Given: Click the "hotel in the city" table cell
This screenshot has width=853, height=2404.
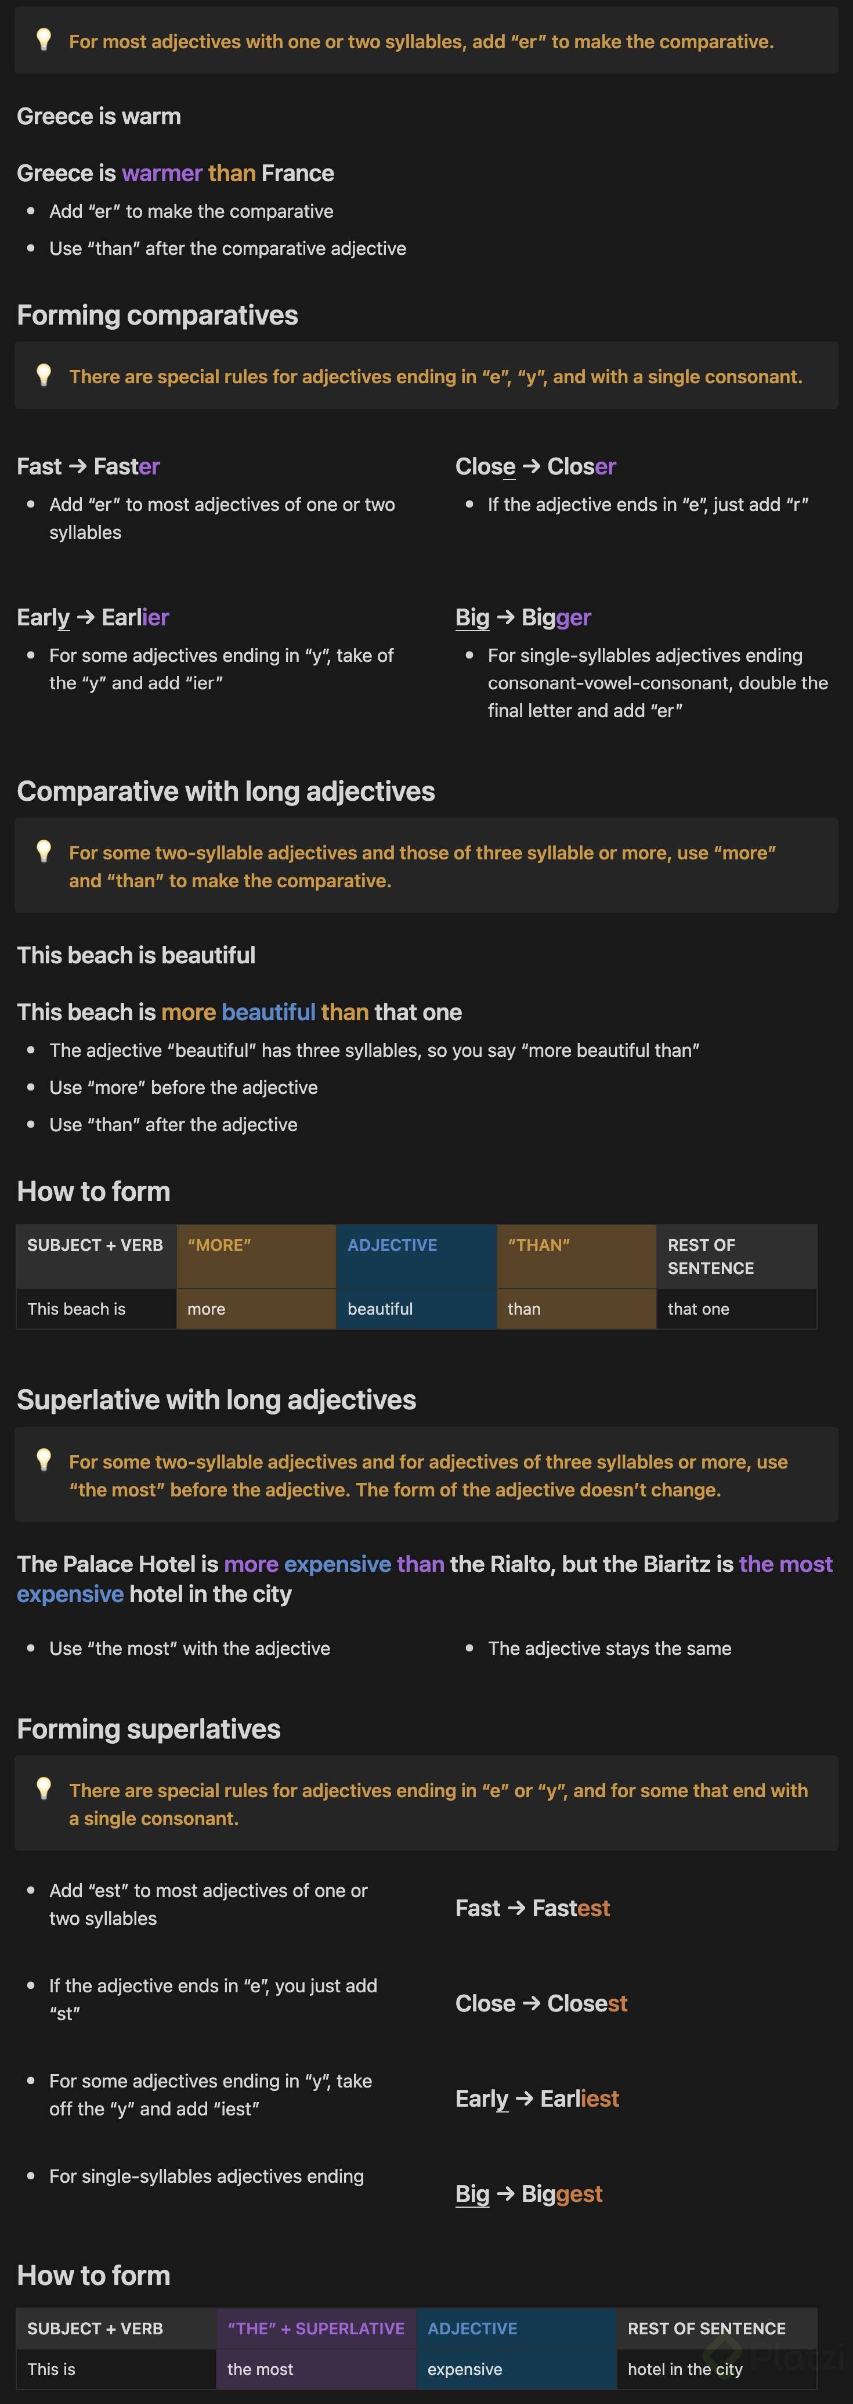Looking at the screenshot, I should click(x=715, y=2370).
